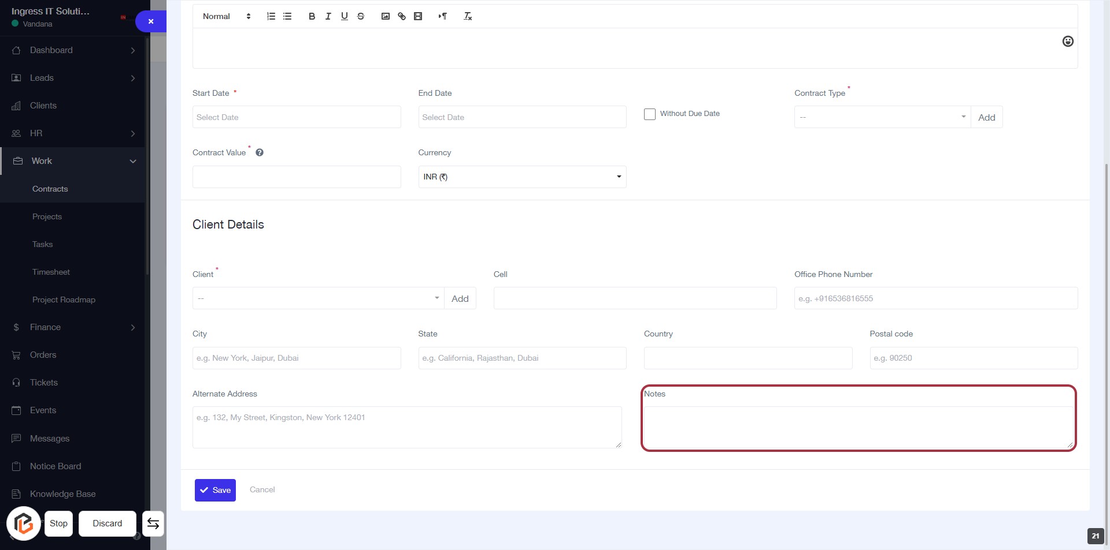Click Contract Value help question icon
Image resolution: width=1110 pixels, height=550 pixels.
[260, 152]
